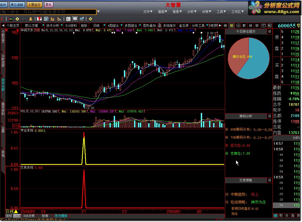
Task: Collapse side panel with arrow-bar icon
Action: (270, 26)
